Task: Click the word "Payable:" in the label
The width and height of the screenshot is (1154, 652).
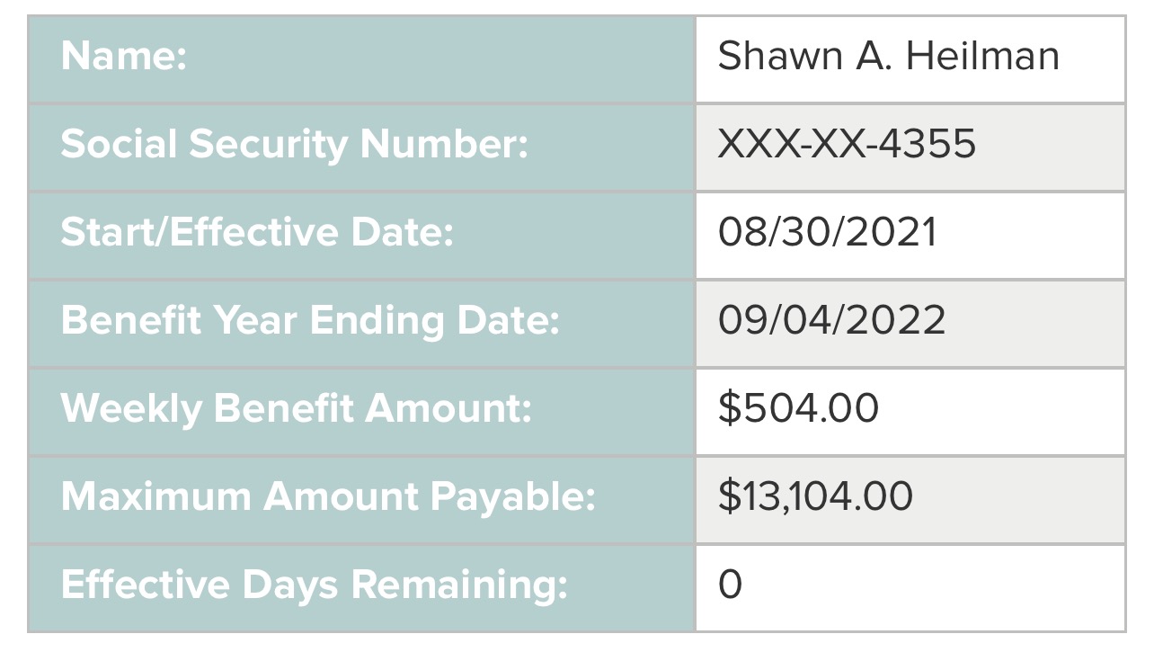Action: 521,496
